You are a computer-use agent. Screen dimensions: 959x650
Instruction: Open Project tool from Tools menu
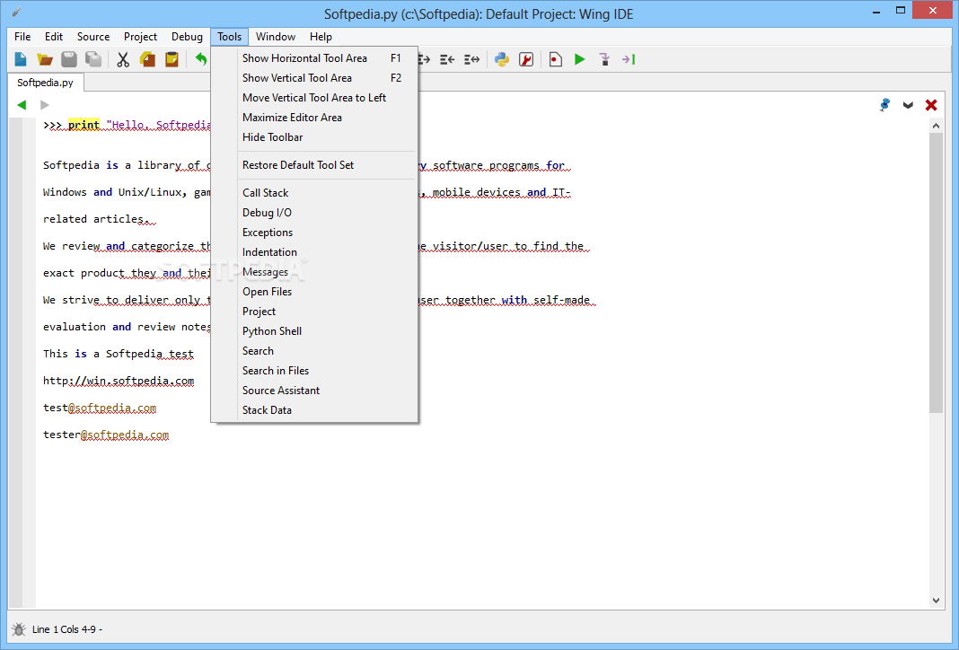pyautogui.click(x=314, y=312)
